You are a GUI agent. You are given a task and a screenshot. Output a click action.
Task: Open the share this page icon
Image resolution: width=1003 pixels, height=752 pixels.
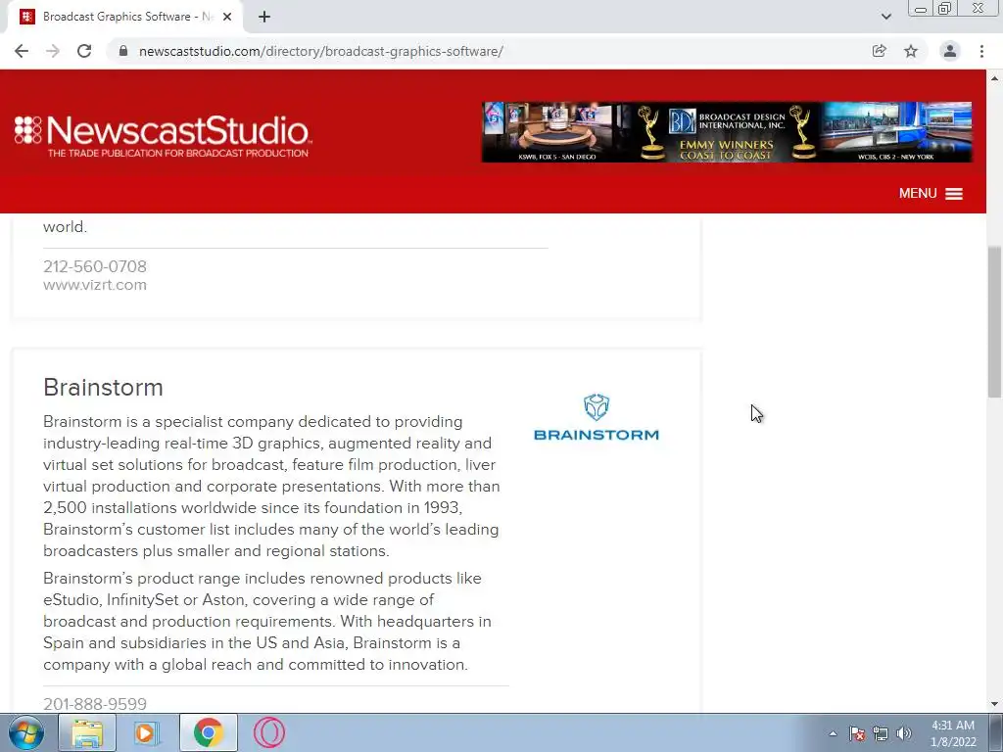[880, 51]
